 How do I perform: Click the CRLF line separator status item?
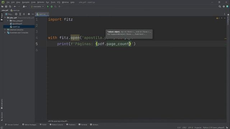click(184, 128)
